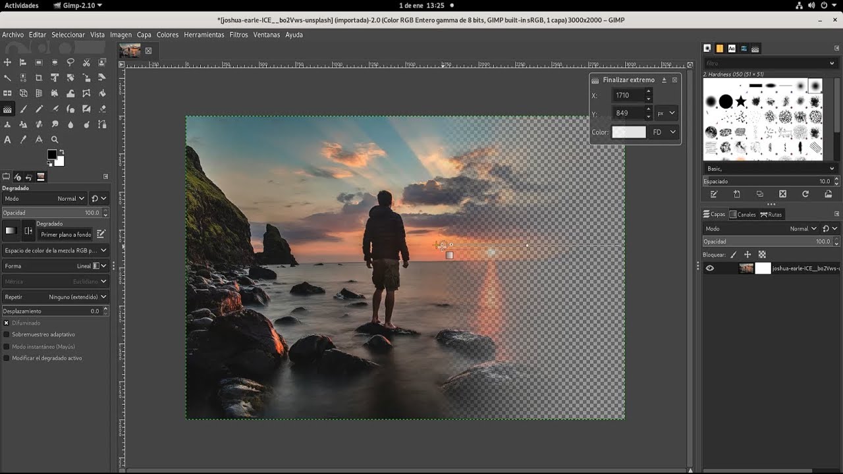
Task: Open the Colores menu
Action: 167,35
